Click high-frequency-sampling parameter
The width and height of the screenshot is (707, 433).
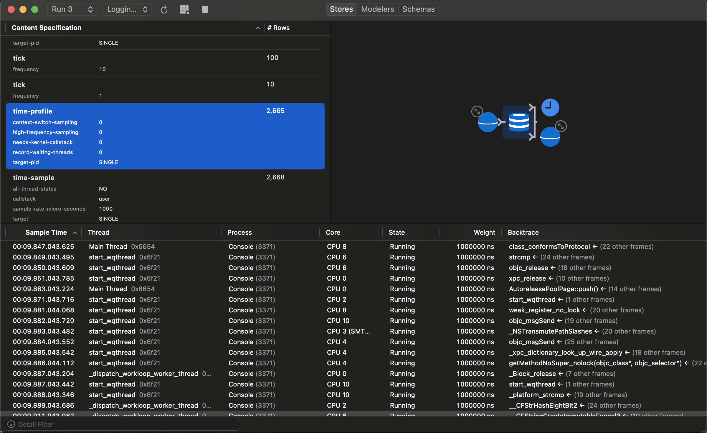[46, 132]
